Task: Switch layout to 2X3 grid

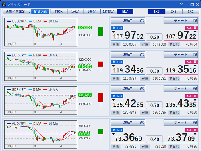Action: 173,12
